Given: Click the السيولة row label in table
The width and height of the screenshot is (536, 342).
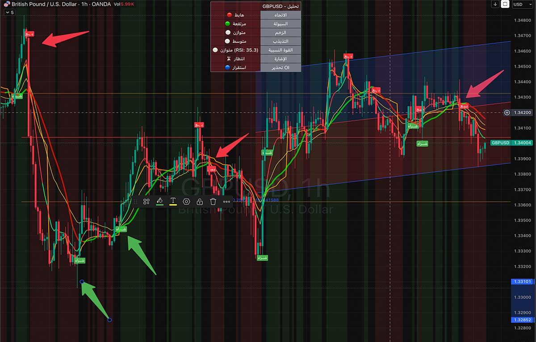Looking at the screenshot, I should pos(281,24).
